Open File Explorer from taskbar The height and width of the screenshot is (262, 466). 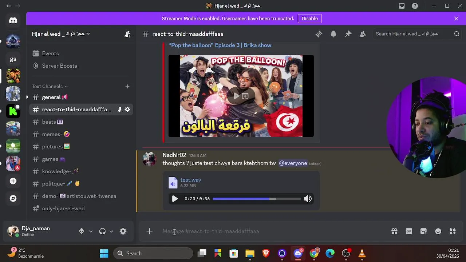pyautogui.click(x=250, y=253)
